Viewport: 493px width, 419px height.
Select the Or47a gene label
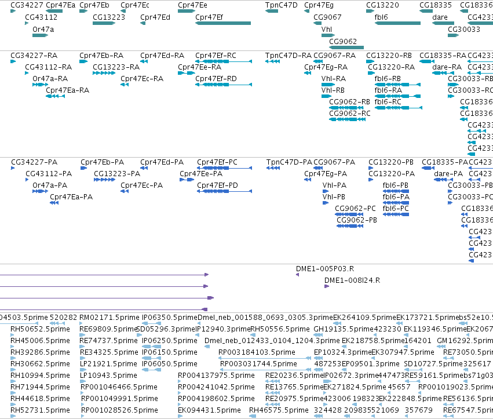tap(43, 29)
